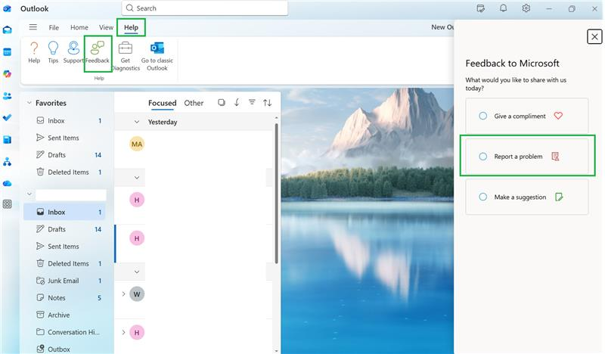This screenshot has height=354, width=605.
Task: Collapse the account folder list chevron
Action: [29, 194]
